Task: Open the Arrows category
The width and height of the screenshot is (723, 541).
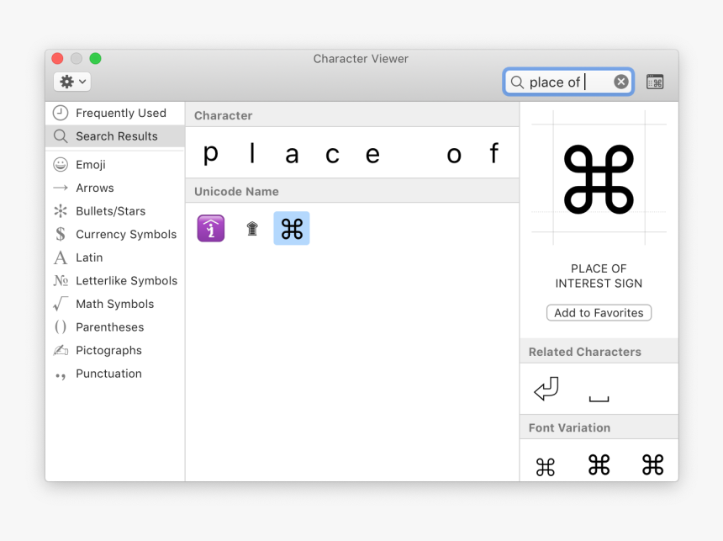Action: [95, 188]
